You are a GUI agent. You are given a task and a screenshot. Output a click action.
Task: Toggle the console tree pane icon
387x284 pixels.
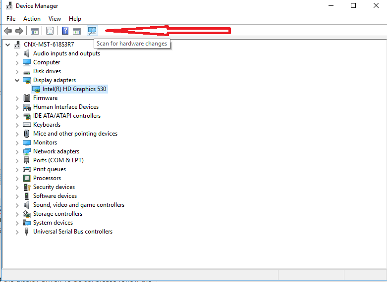(35, 31)
